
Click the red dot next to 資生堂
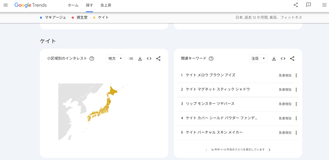[x=73, y=18]
